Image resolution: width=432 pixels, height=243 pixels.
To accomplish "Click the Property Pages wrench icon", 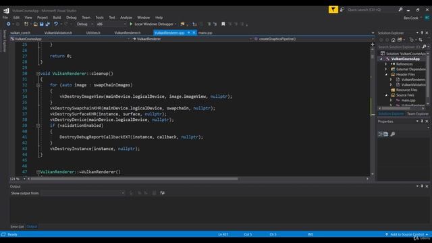I will tap(393, 134).
